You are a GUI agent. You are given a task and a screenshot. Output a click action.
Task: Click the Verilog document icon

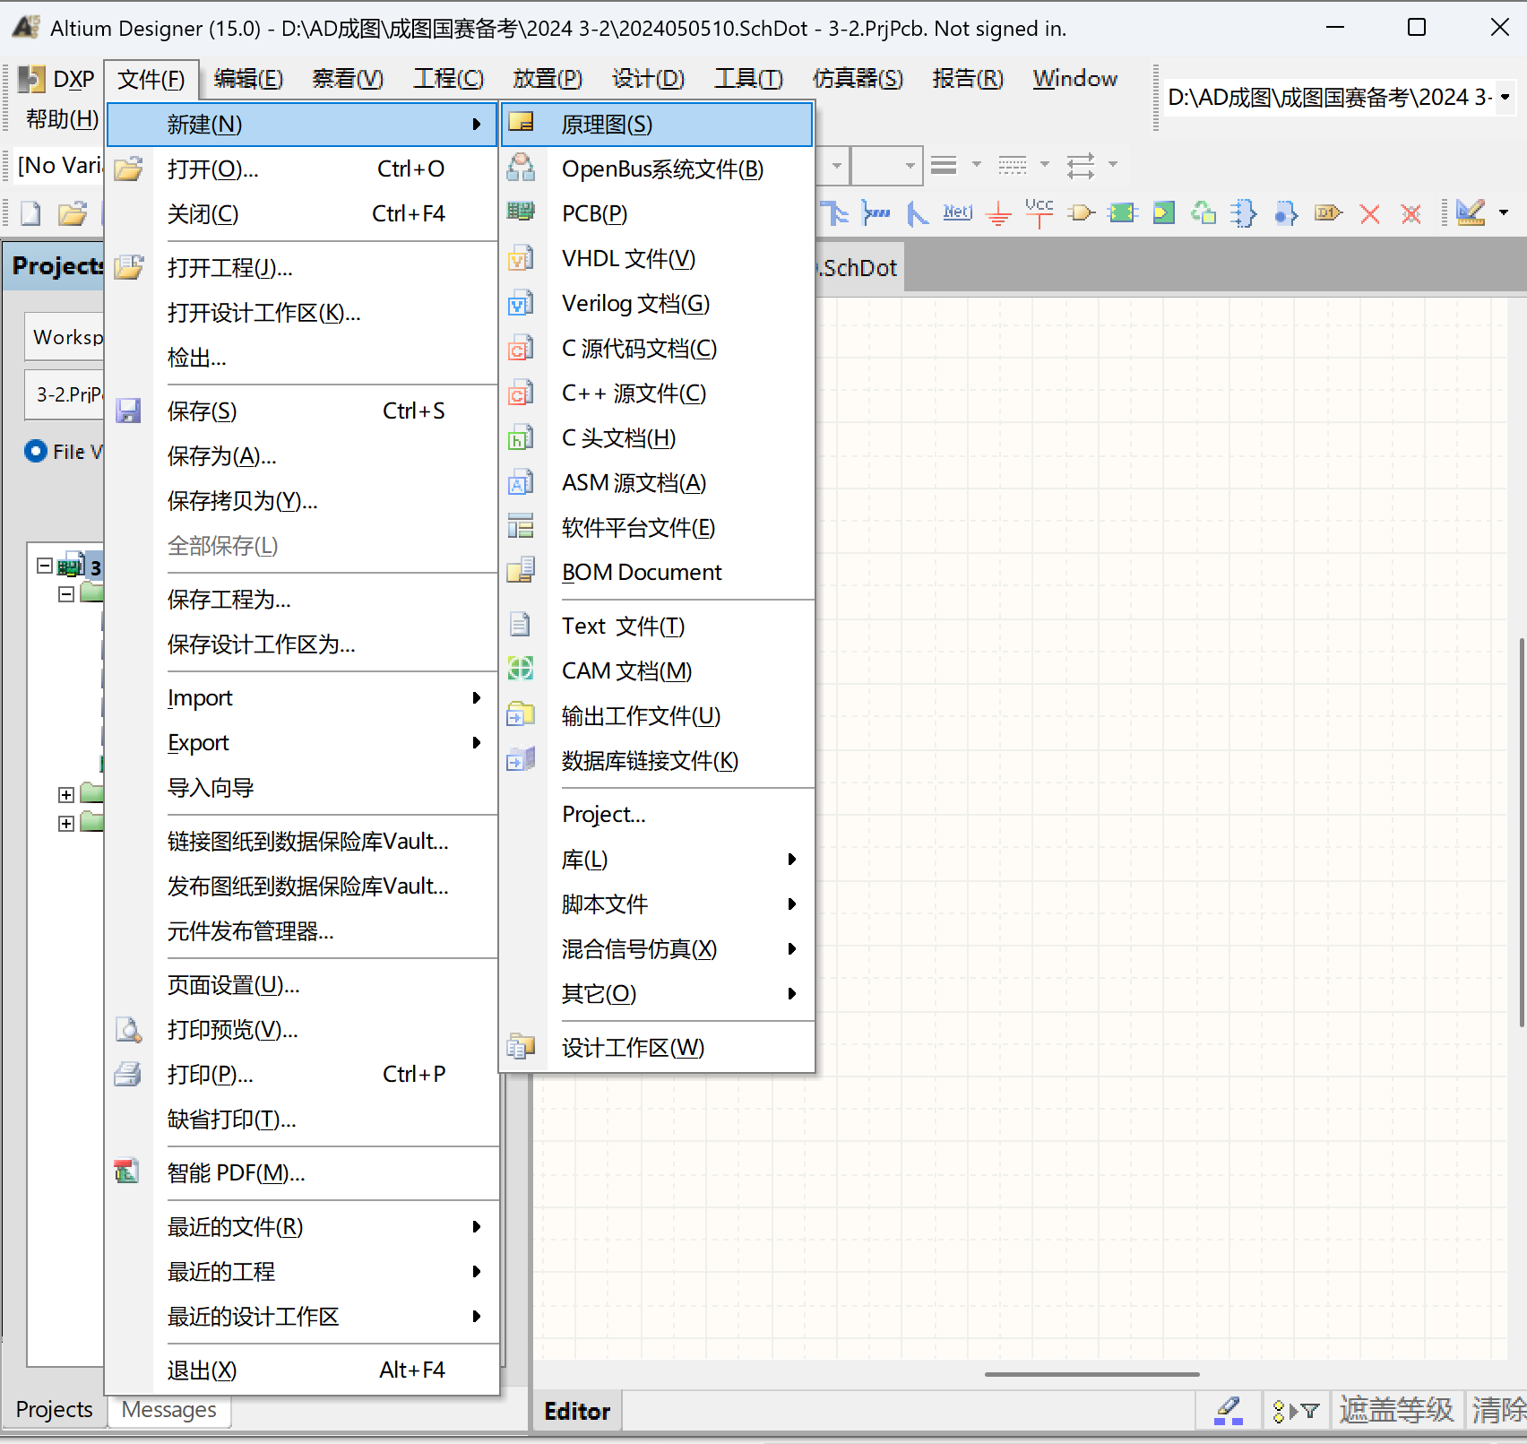click(521, 303)
